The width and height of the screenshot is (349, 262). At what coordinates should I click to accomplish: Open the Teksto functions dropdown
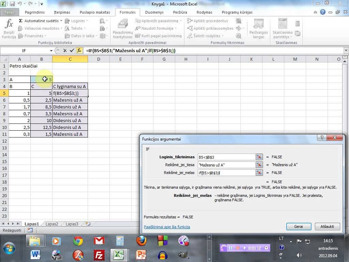[x=75, y=28]
